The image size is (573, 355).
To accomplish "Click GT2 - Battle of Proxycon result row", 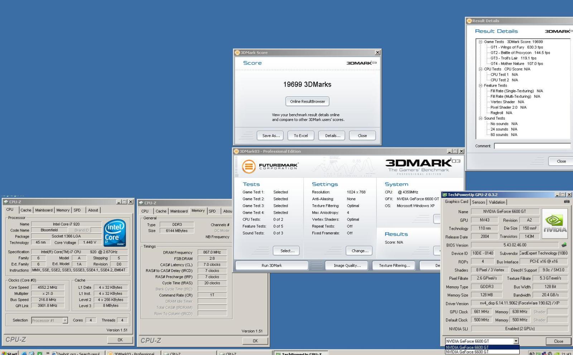I will [520, 53].
